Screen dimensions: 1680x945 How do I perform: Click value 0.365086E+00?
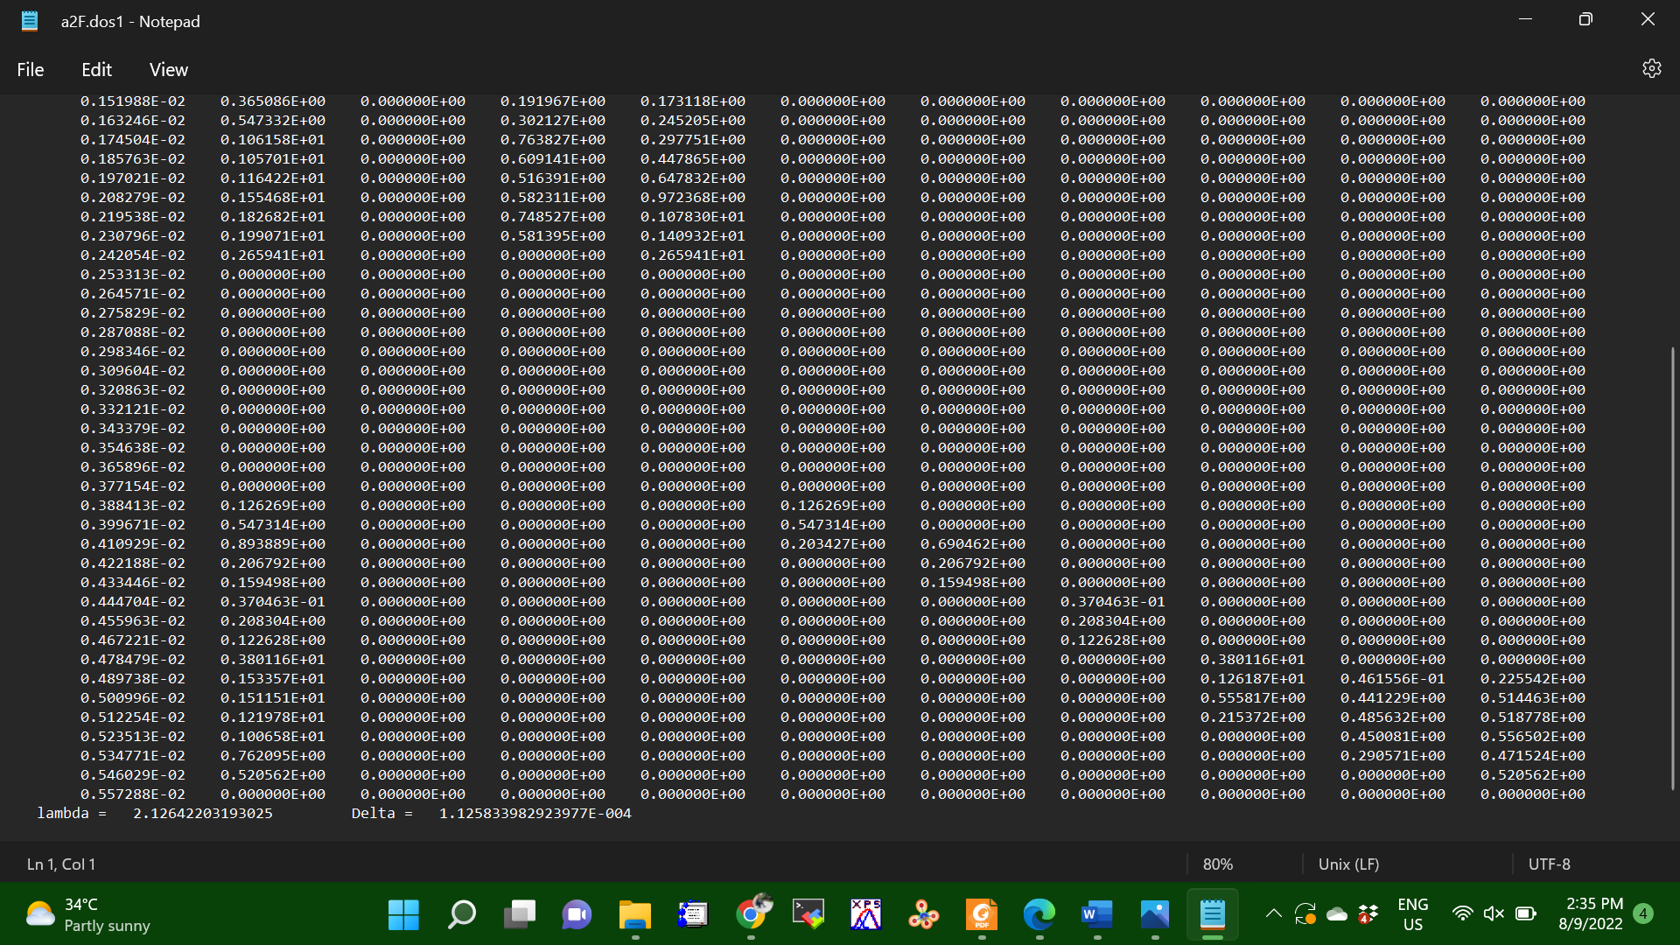click(x=273, y=101)
